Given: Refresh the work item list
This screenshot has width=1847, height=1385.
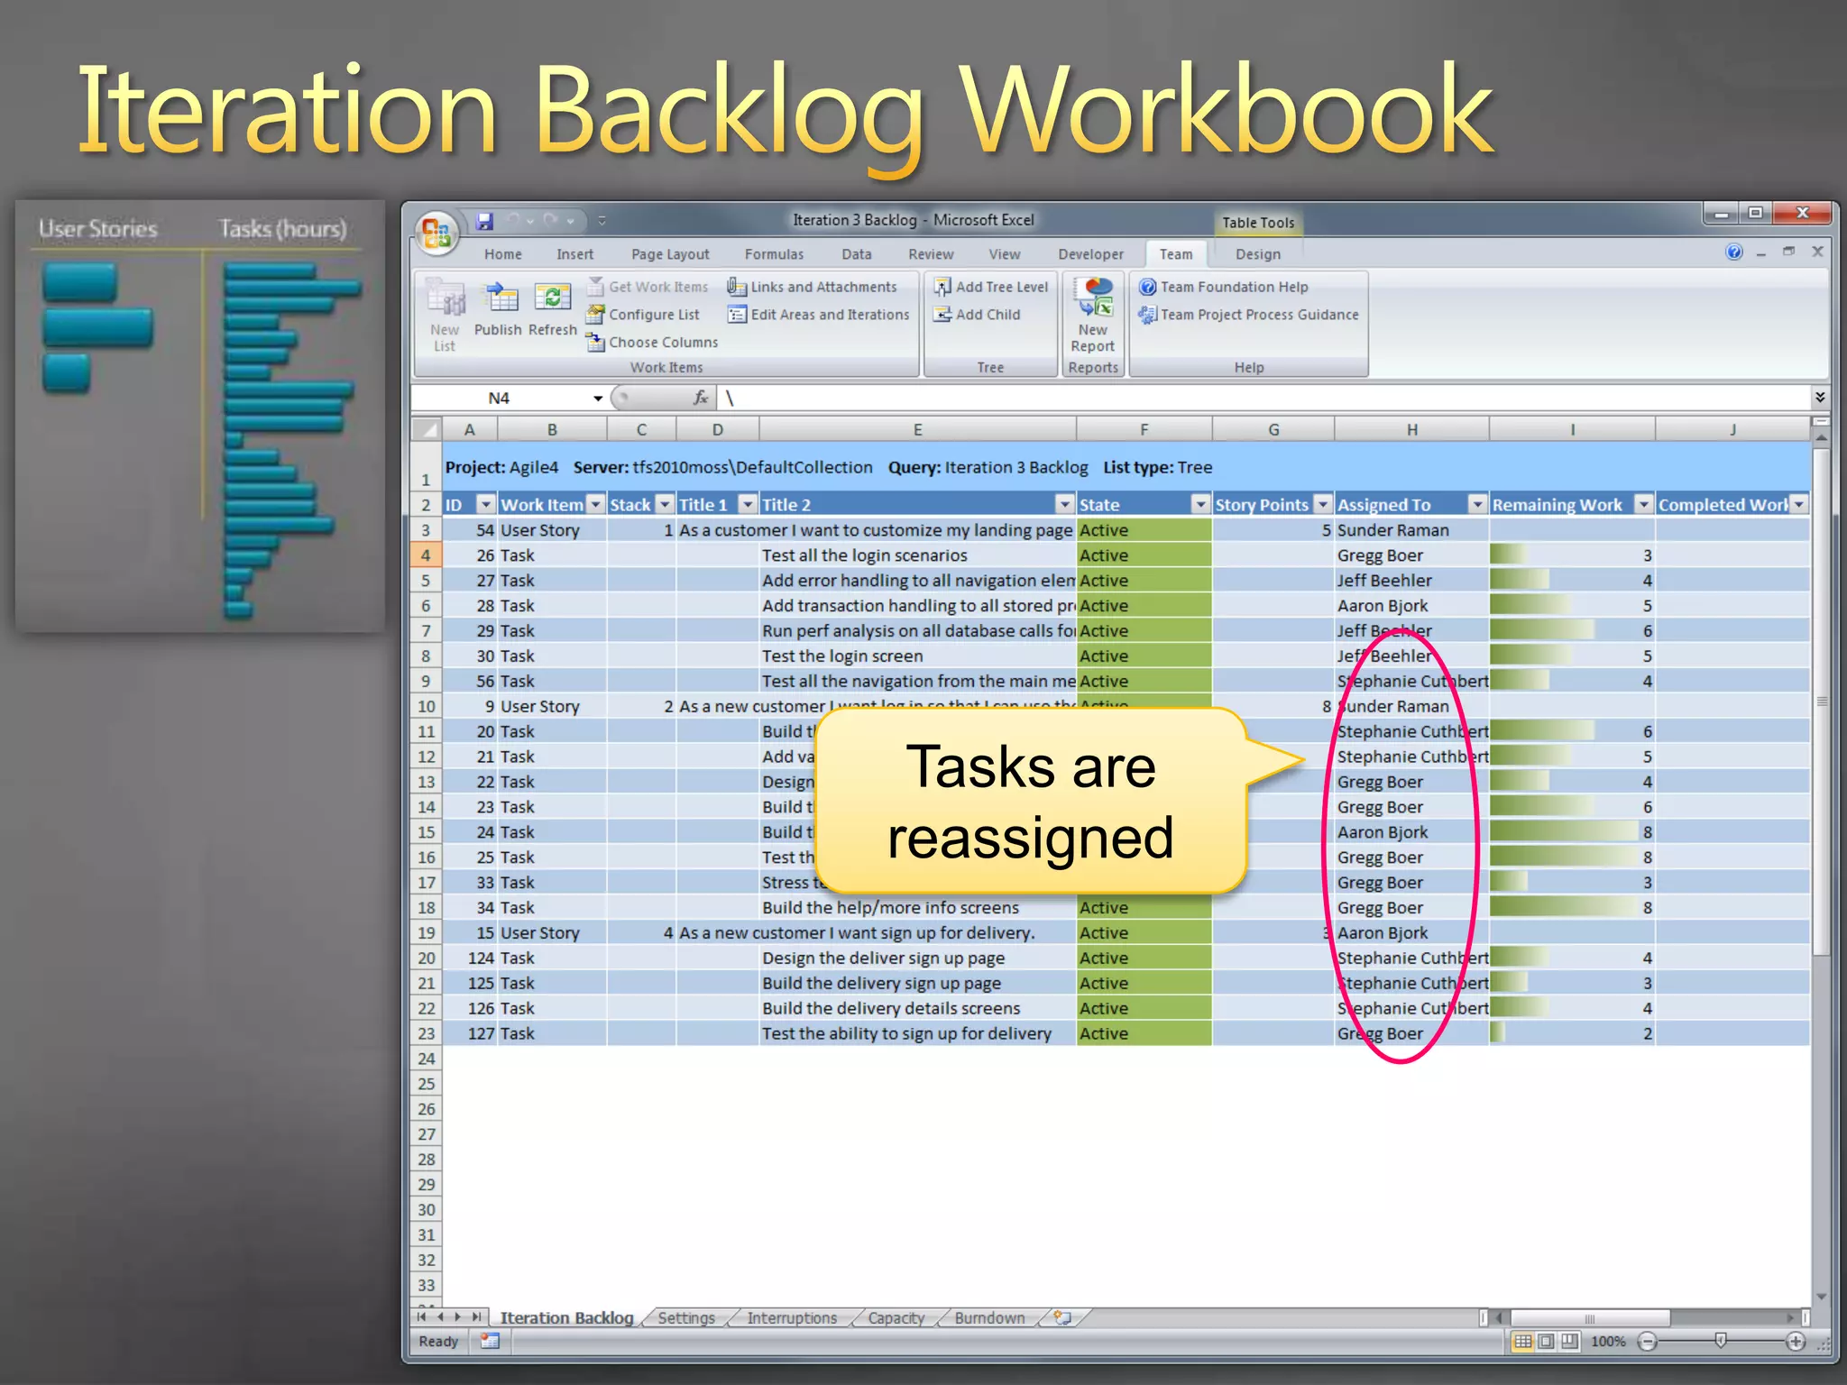Looking at the screenshot, I should (552, 309).
